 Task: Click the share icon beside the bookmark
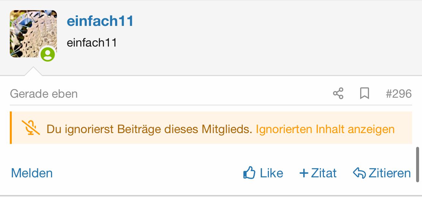pos(338,94)
